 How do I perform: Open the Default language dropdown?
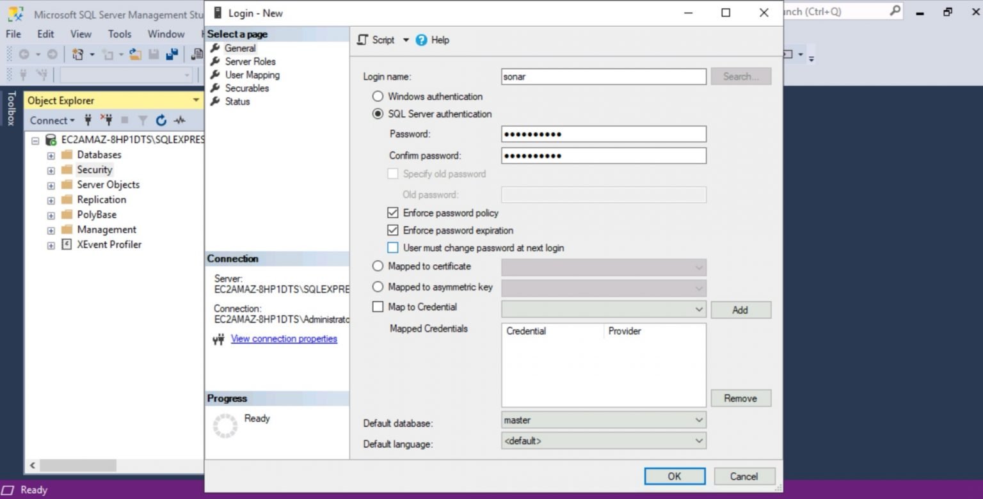coord(697,441)
